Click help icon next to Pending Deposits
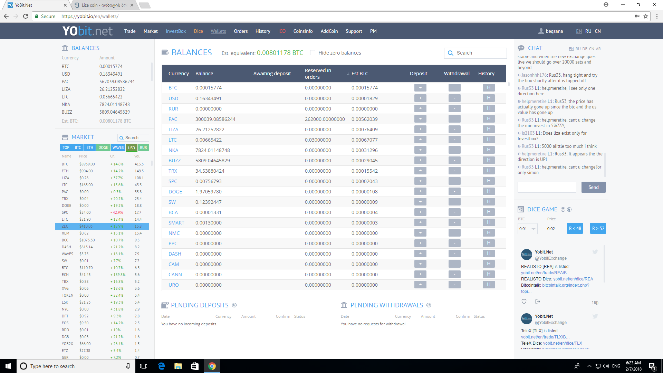This screenshot has height=373, width=663. [234, 305]
